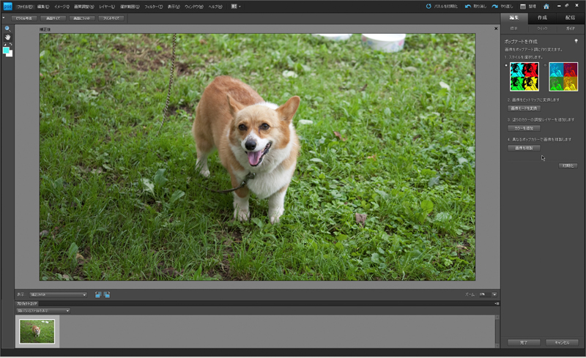Image resolution: width=586 pixels, height=358 pixels.
Task: Switch to the クイック (Quick) sub-tab
Action: pyautogui.click(x=542, y=29)
